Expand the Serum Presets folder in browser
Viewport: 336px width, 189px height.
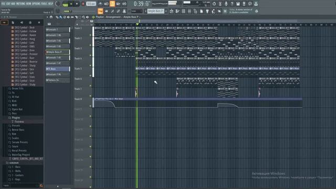click(x=20, y=142)
